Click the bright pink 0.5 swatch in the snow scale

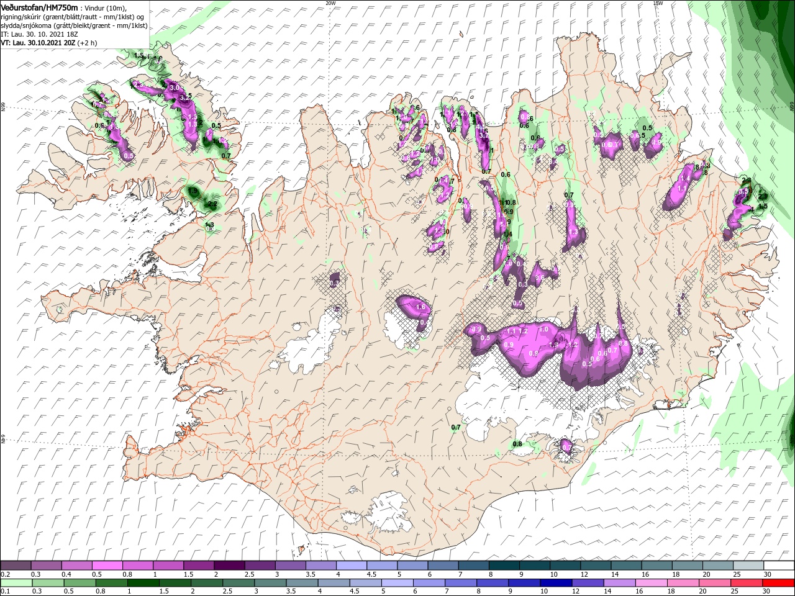[107, 566]
